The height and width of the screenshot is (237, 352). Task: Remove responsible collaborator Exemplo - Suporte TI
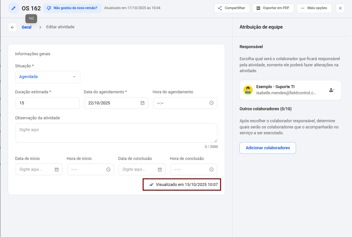(332, 90)
